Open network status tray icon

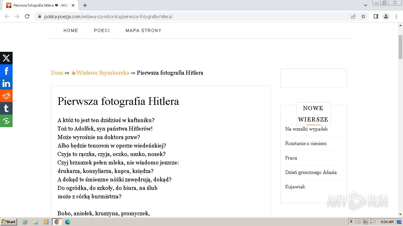point(366,222)
